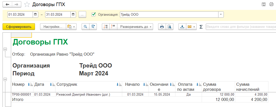276x107 pixels.
Task: Select total 4 200,00 in Итого row
Action: (x=251, y=100)
